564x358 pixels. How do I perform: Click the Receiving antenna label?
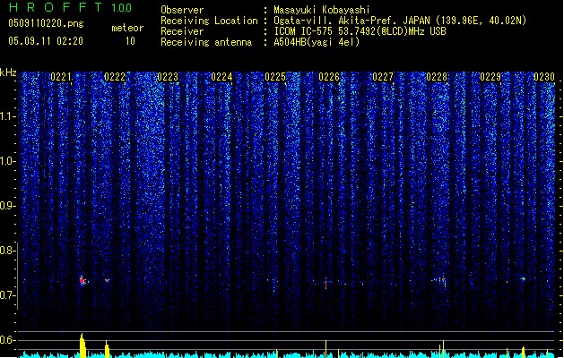pyautogui.click(x=206, y=42)
